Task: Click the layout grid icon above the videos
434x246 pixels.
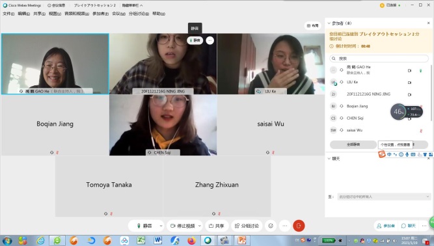Action: coord(313,25)
